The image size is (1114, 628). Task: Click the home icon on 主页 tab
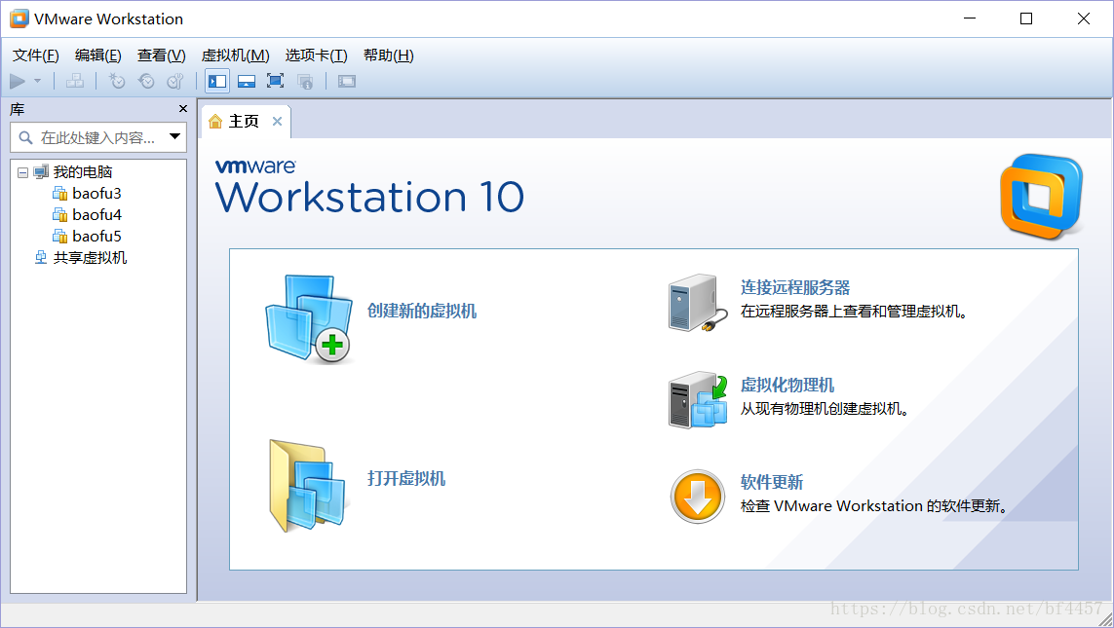pyautogui.click(x=215, y=122)
